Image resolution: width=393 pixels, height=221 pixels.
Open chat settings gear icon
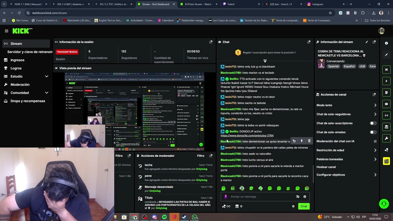[x=293, y=206]
